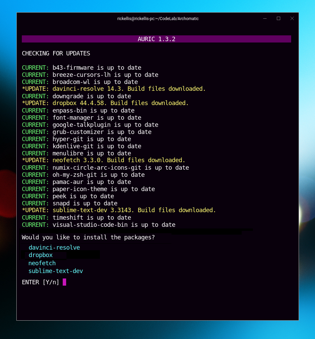Click the dropbox 44.4.58 update line
This screenshot has height=339, width=315.
(x=105, y=103)
